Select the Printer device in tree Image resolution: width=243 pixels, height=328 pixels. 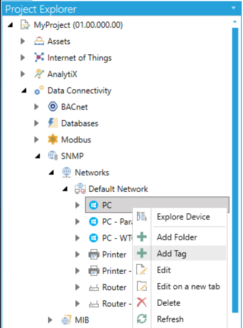tap(114, 255)
